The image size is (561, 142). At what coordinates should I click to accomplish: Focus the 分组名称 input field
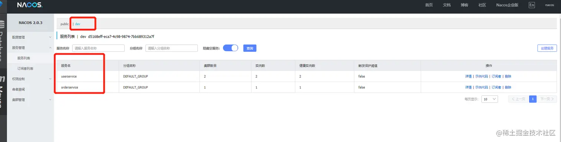tap(171, 48)
